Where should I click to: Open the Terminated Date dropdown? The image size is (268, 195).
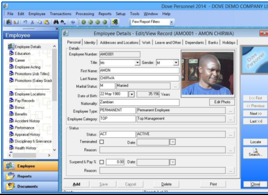[x=173, y=142]
